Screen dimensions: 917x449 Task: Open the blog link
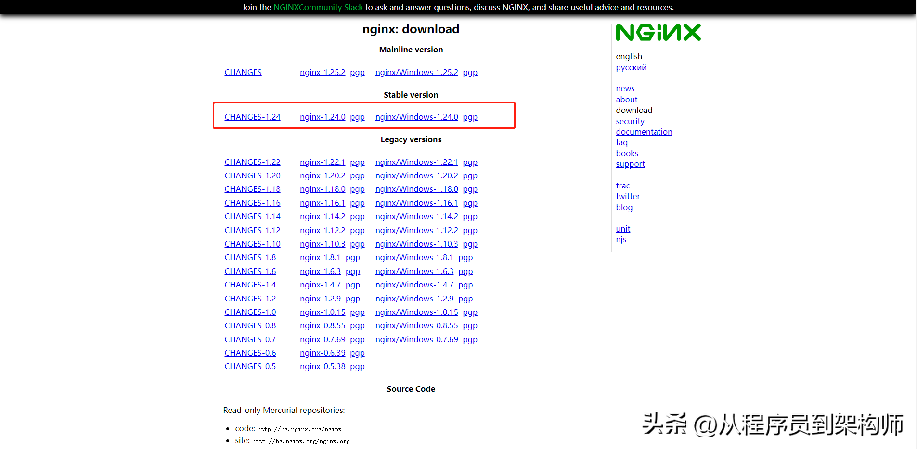coord(624,207)
